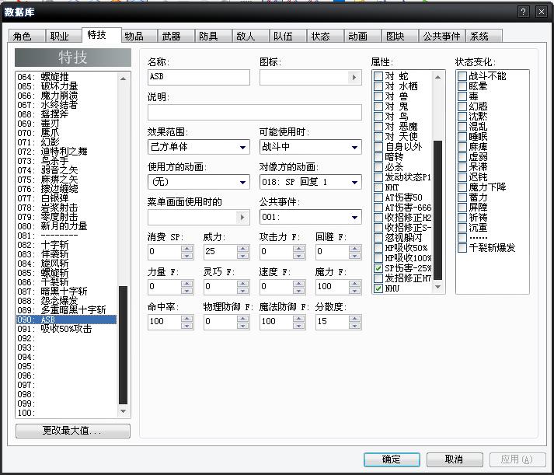554x475 pixels.
Task: Click the 名称 input field containing ASB
Action: [199, 77]
